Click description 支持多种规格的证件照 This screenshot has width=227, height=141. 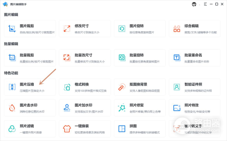198,91
